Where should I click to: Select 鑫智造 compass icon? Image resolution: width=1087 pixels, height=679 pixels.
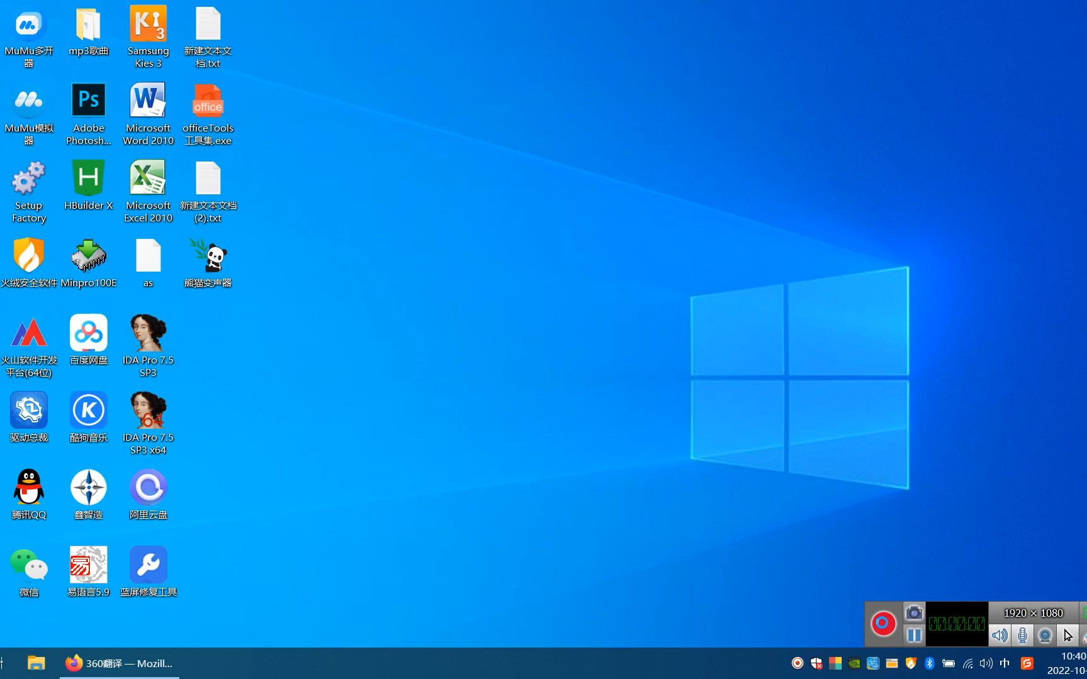click(x=88, y=495)
